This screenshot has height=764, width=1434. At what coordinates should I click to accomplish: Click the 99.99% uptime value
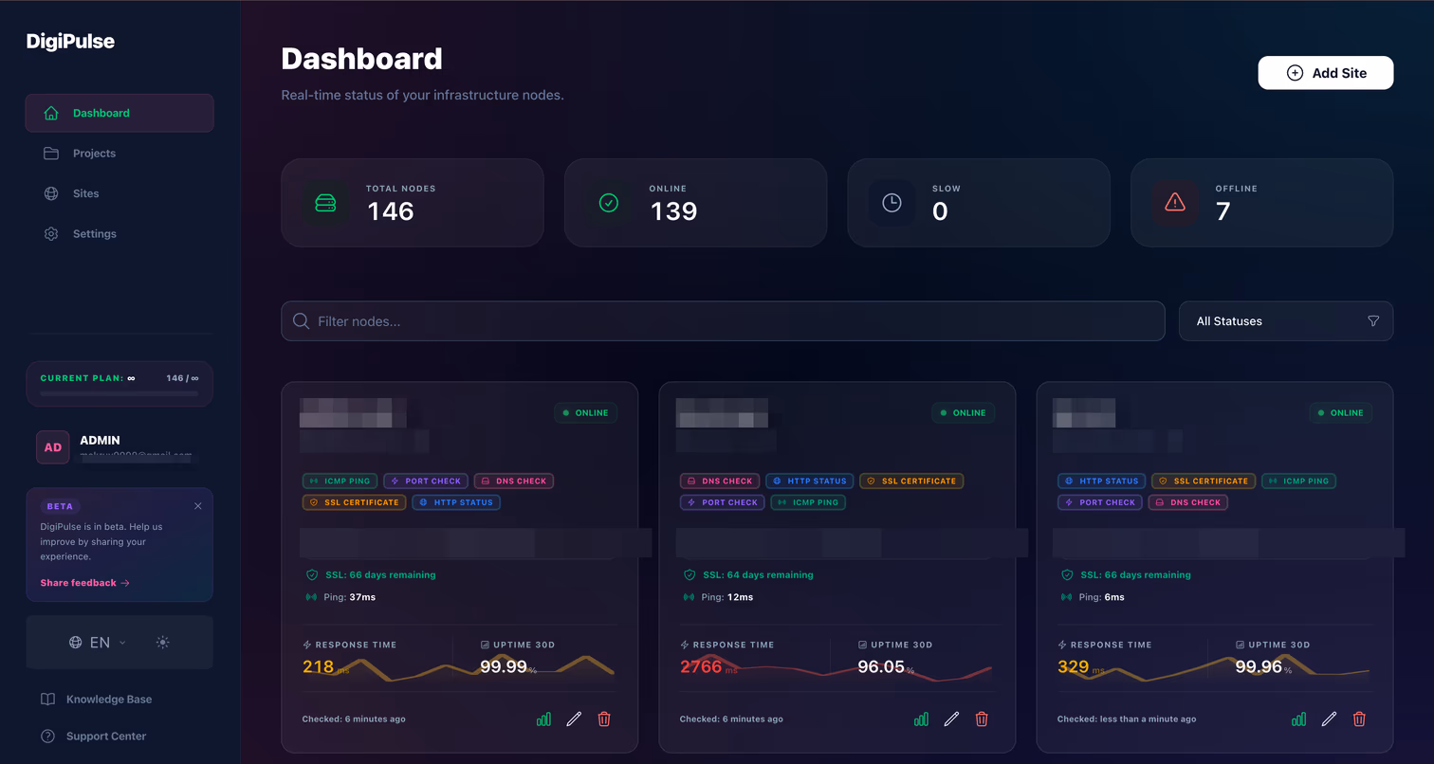(x=509, y=667)
